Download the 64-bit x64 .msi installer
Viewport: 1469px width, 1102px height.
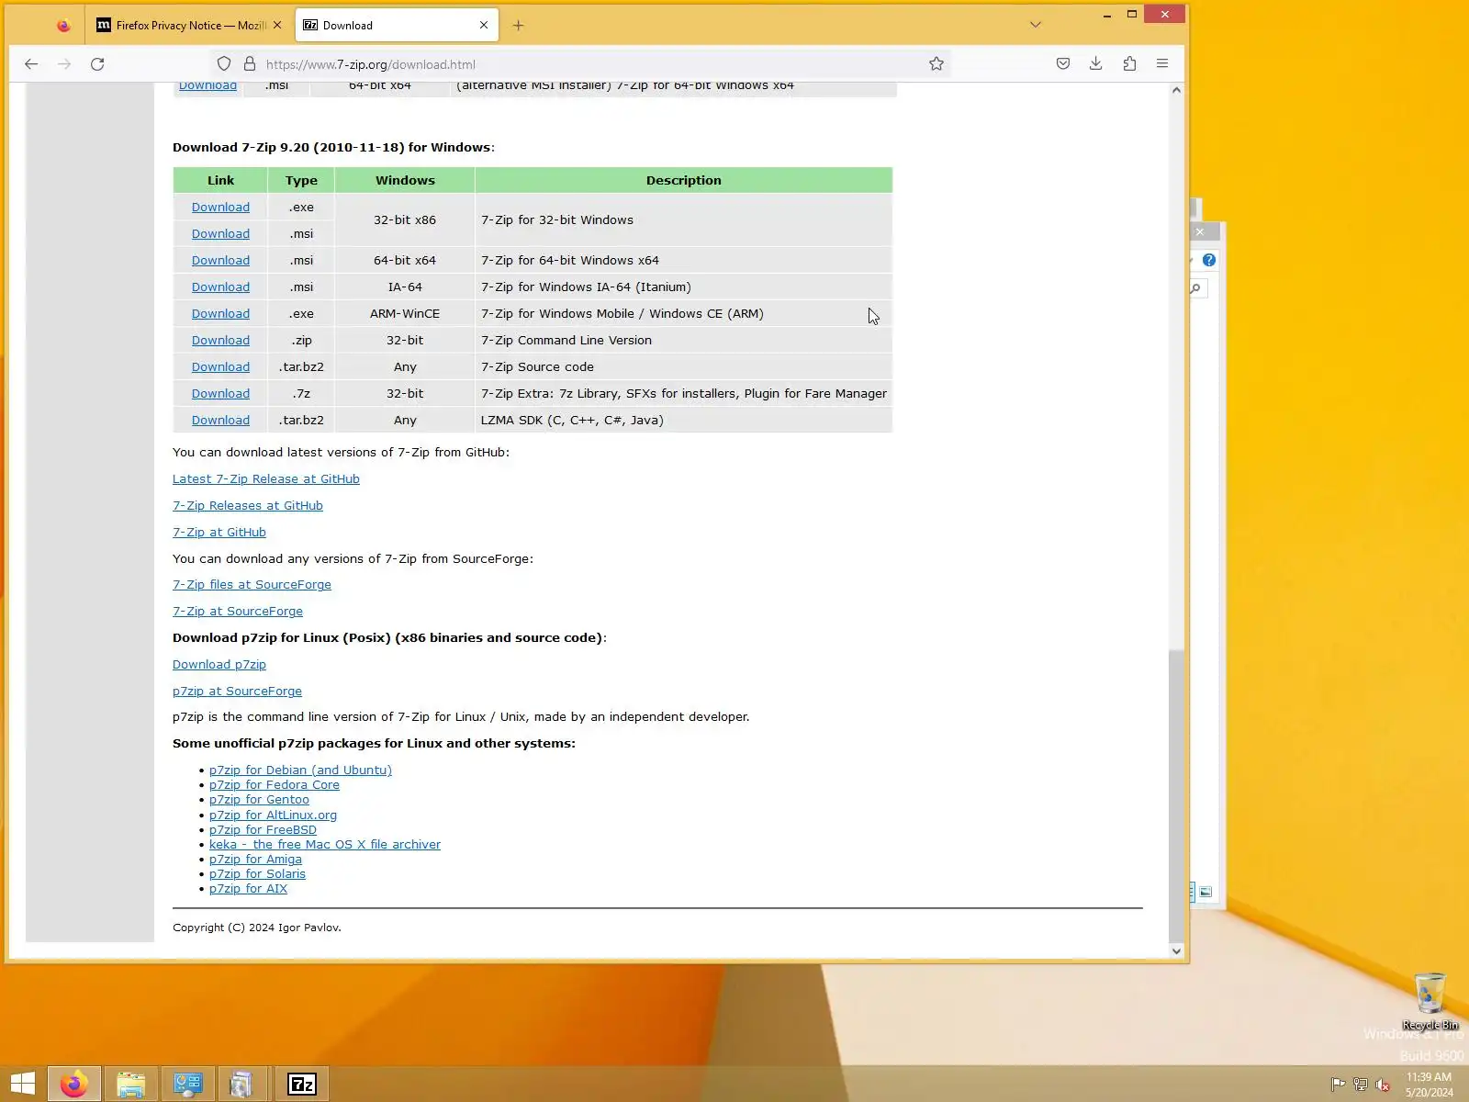pyautogui.click(x=220, y=261)
